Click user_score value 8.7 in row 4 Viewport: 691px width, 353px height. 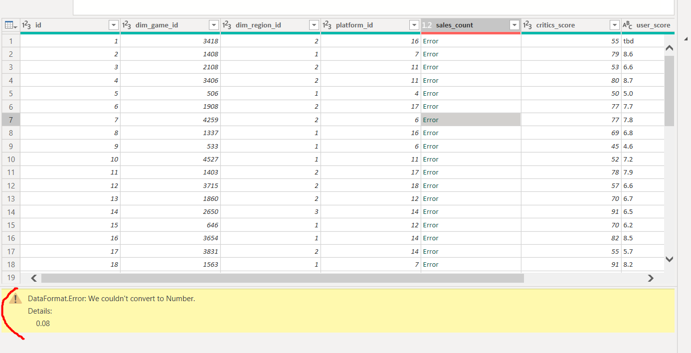click(643, 80)
